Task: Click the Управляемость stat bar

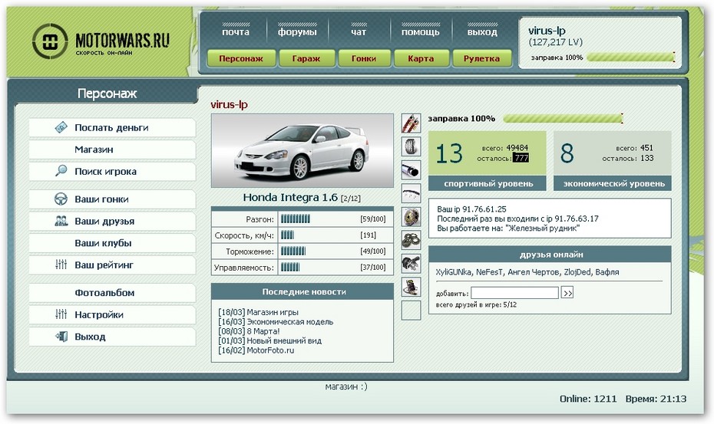Action: coord(290,267)
